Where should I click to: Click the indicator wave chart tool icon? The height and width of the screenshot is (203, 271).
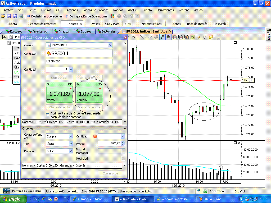point(133,37)
